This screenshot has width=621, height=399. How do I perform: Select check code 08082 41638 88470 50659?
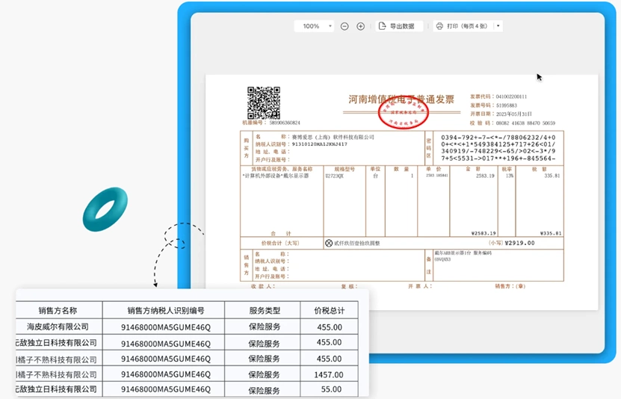pos(525,123)
